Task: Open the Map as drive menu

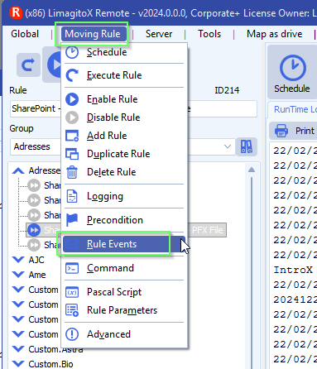Action: pos(274,34)
